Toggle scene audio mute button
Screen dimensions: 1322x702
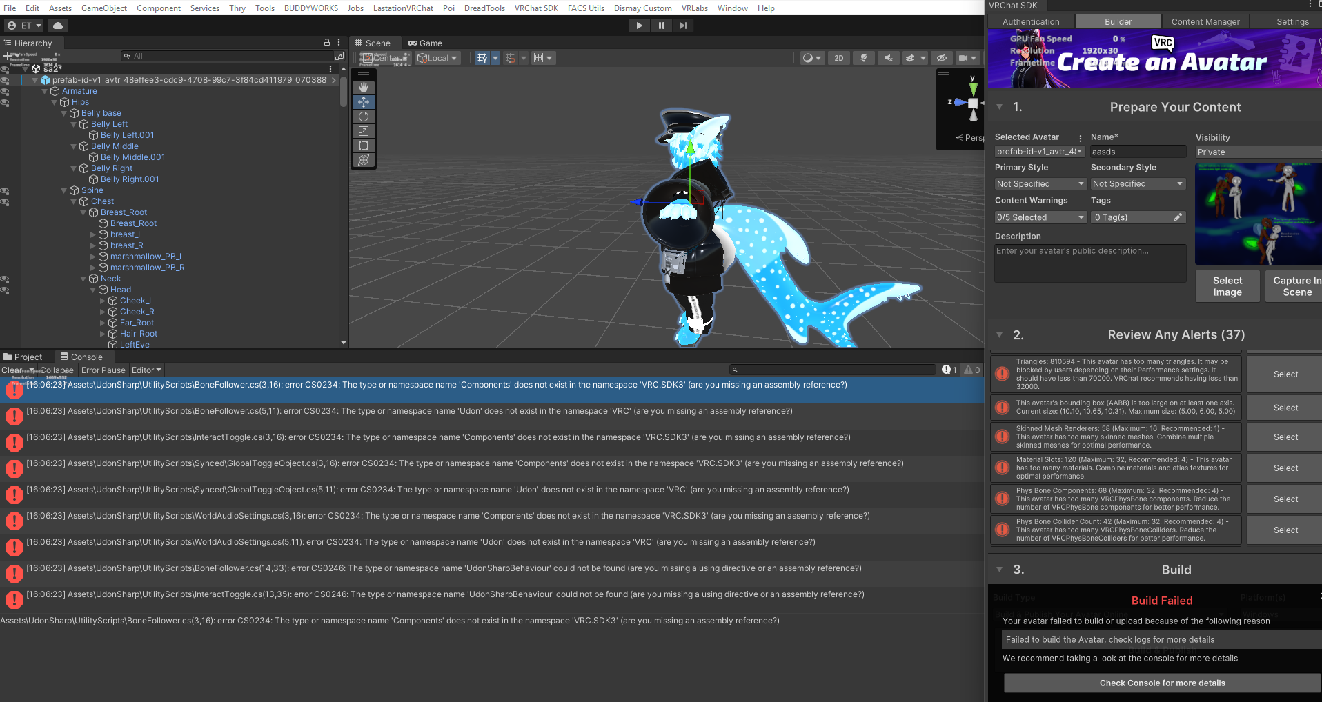tap(889, 58)
